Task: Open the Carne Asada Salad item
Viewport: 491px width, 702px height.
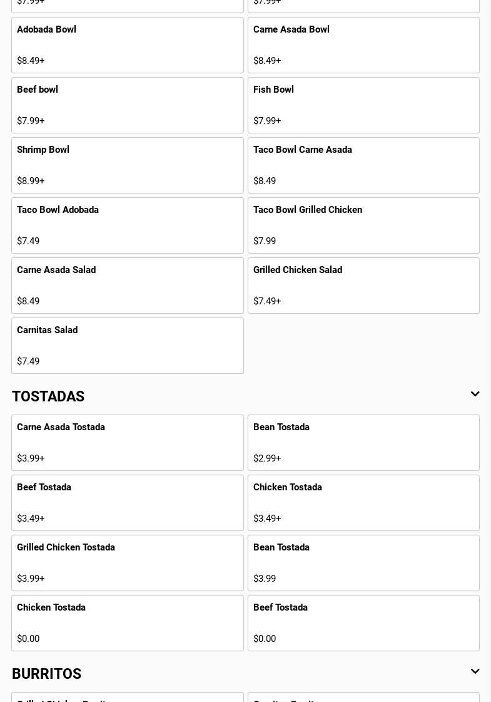Action: pyautogui.click(x=127, y=286)
